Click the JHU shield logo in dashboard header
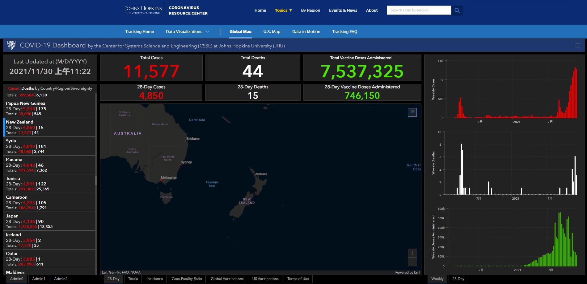Screen dimensions: 587x284 (x=11, y=45)
